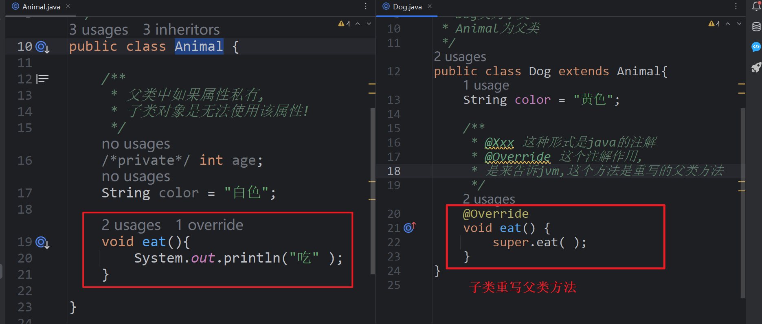Open the rocket tool window icon
This screenshot has height=324, width=762.
pyautogui.click(x=756, y=67)
